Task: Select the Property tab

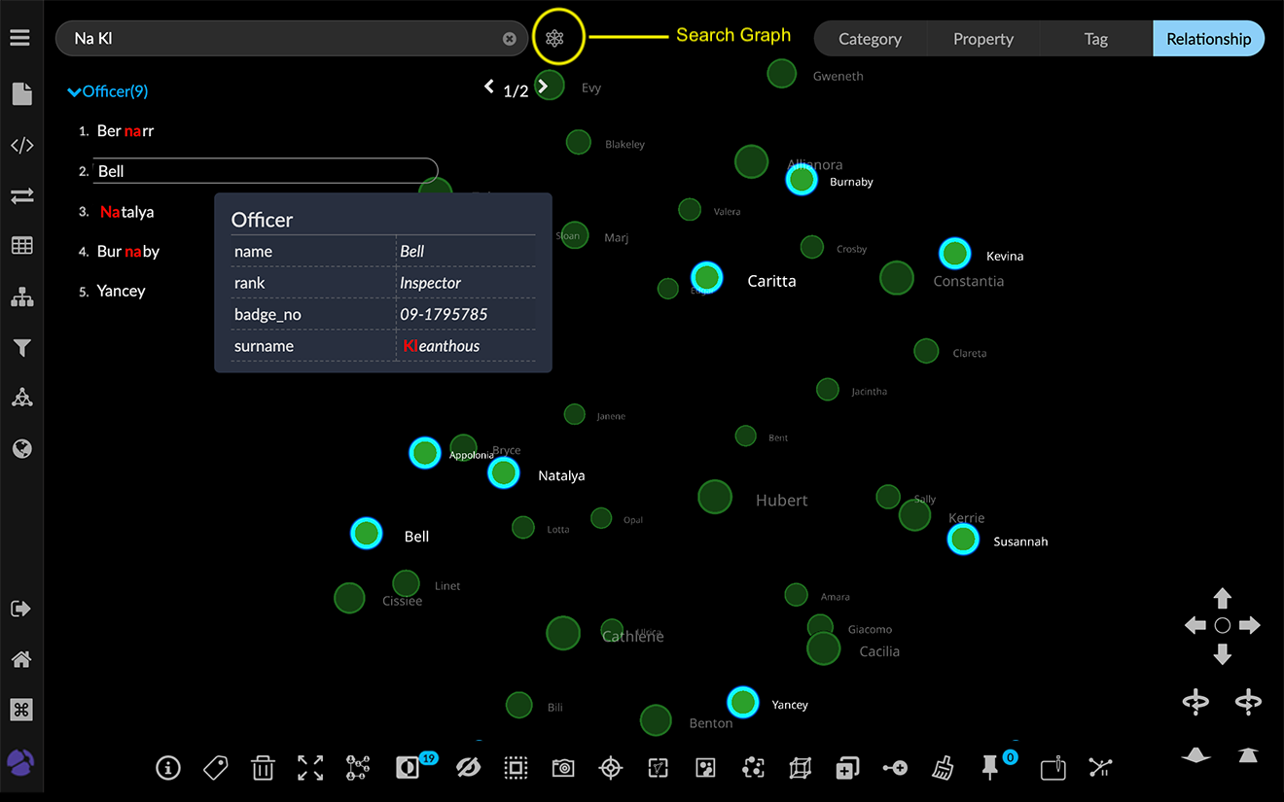Action: (x=982, y=39)
